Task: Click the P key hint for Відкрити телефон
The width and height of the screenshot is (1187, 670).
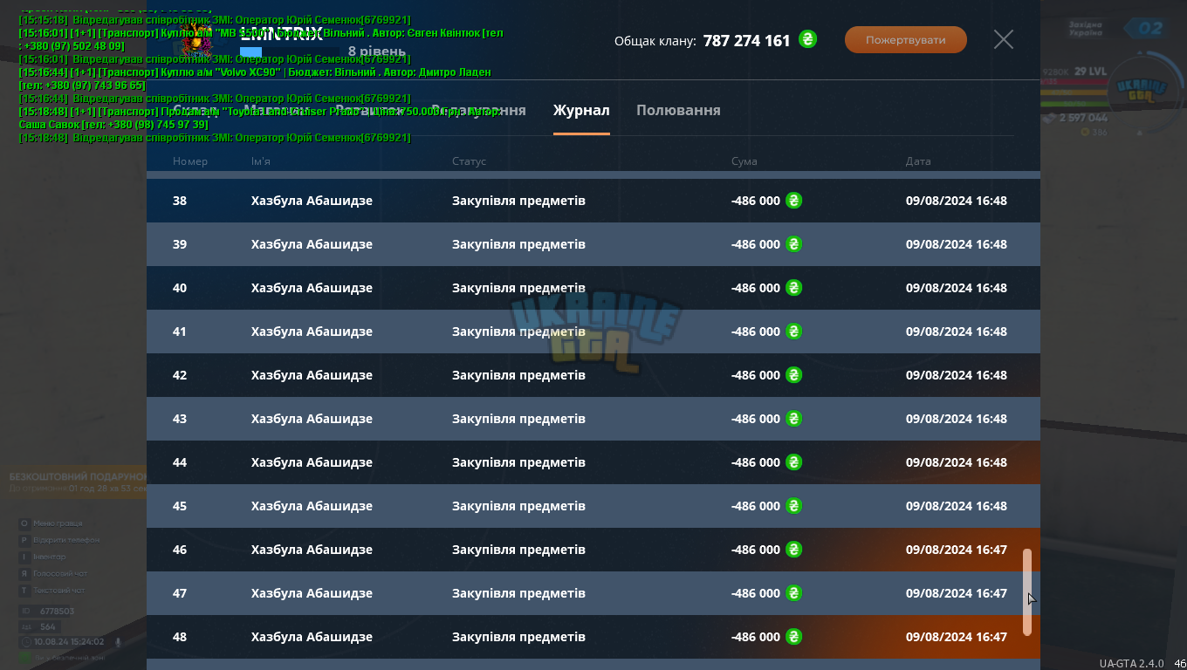Action: click(24, 540)
